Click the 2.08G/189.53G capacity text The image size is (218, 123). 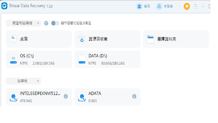click(x=44, y=63)
